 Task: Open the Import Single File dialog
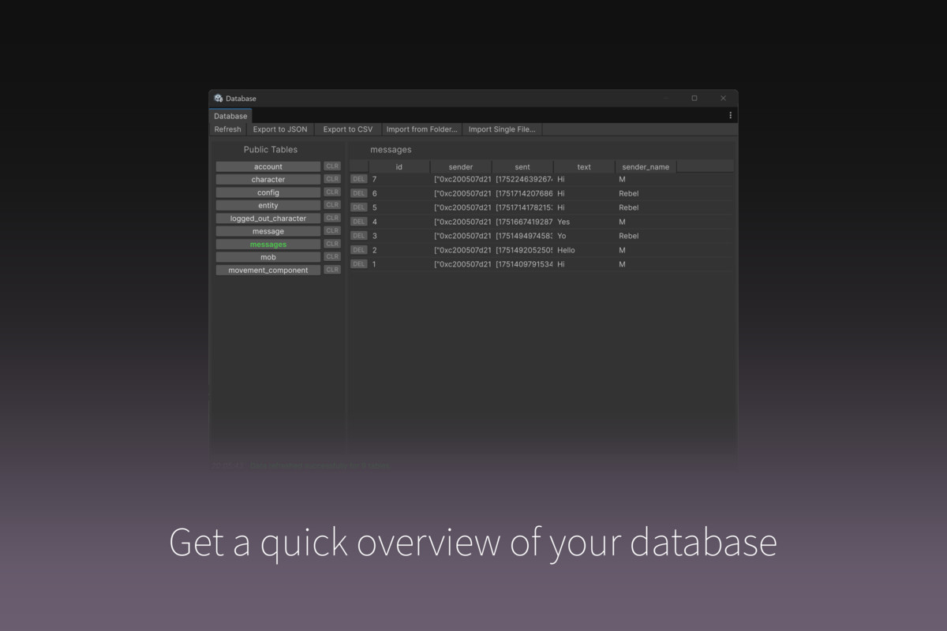pos(502,129)
